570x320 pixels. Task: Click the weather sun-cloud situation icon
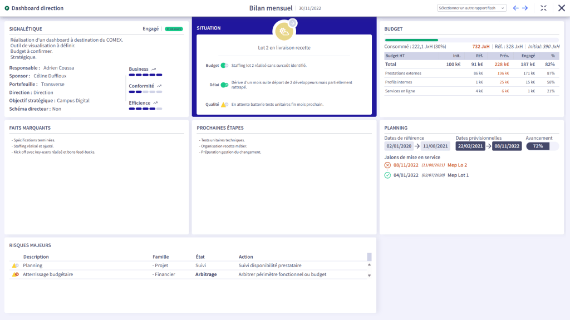point(284,32)
